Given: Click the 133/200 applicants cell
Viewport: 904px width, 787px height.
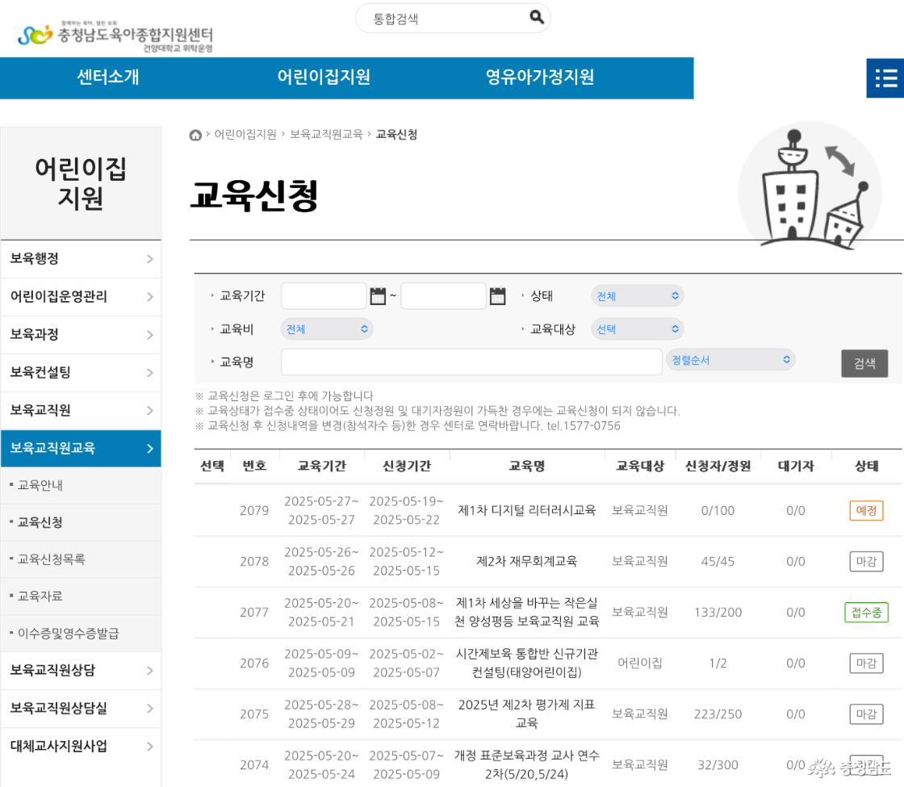Looking at the screenshot, I should 718,612.
